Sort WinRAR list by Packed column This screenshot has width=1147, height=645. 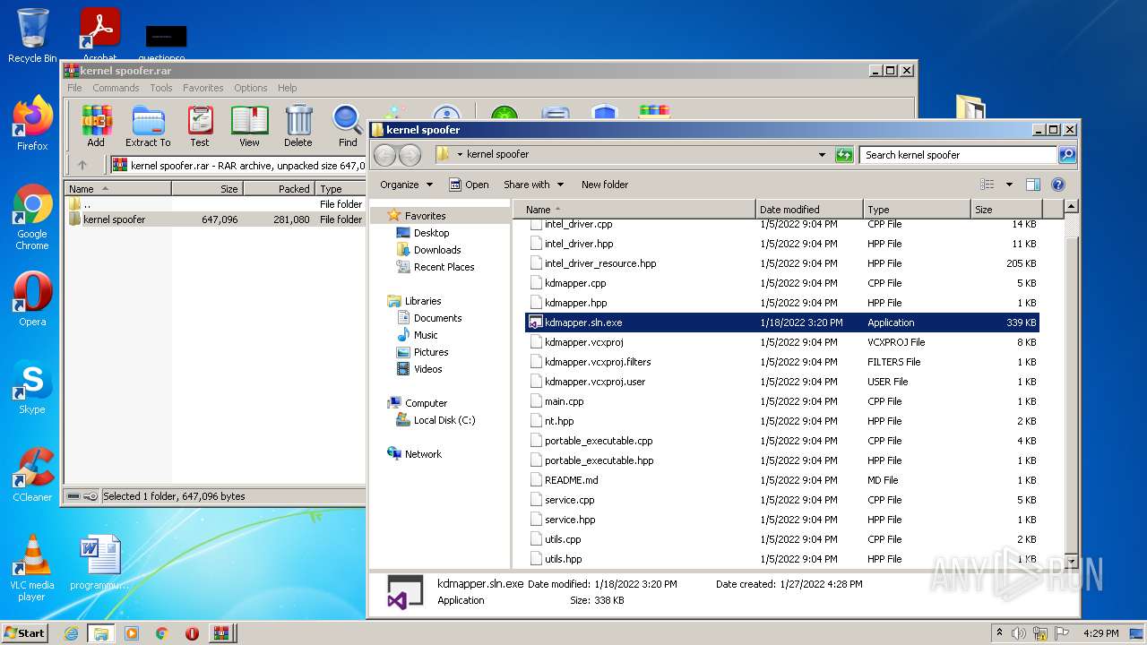coord(279,189)
